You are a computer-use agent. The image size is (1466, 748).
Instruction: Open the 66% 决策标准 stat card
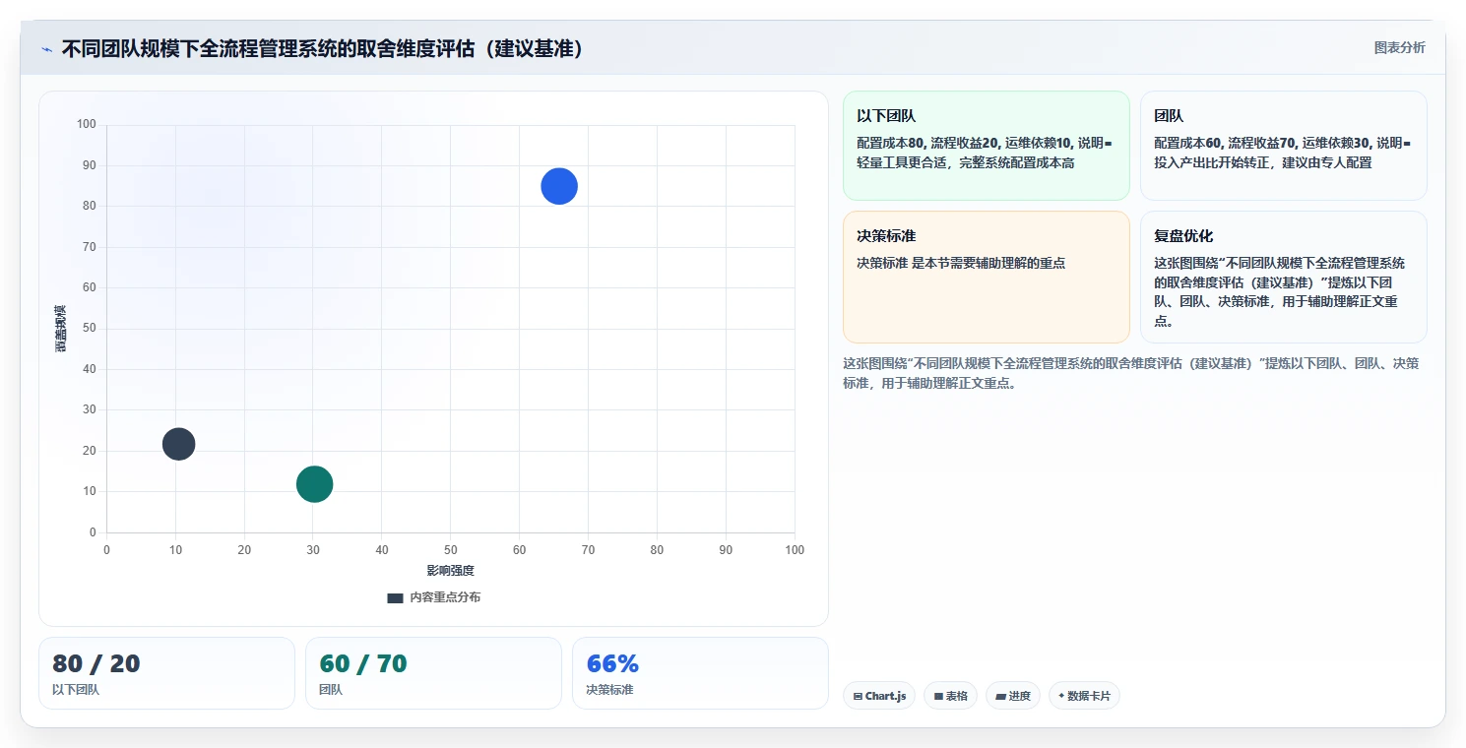[700, 673]
